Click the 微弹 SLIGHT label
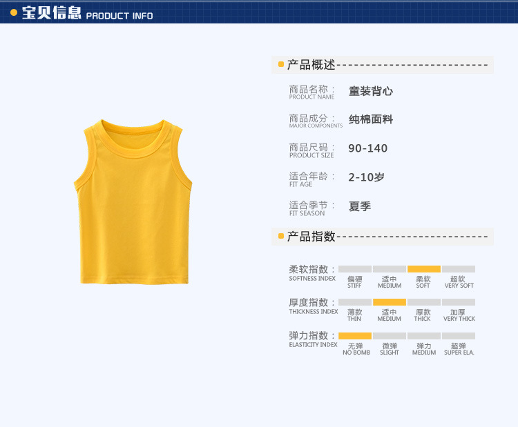This screenshot has width=518, height=427. [x=390, y=349]
